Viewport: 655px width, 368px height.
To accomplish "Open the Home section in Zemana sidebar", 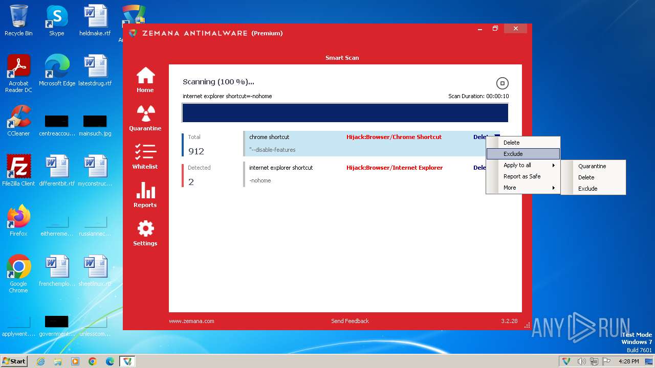I will pyautogui.click(x=145, y=80).
